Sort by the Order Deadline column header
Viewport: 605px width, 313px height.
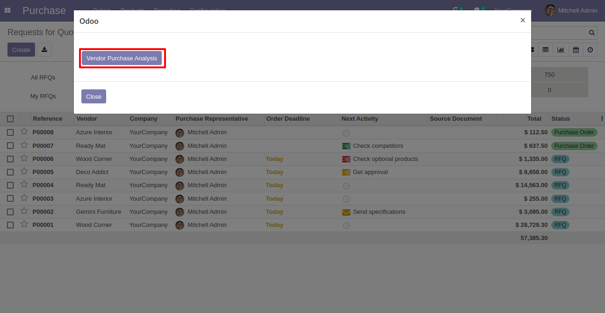point(288,118)
